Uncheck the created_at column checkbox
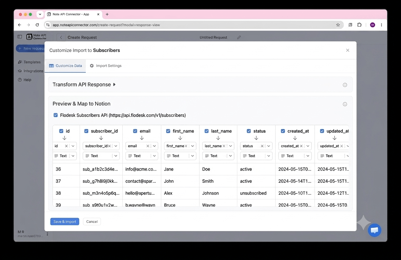The width and height of the screenshot is (401, 260). (x=283, y=131)
